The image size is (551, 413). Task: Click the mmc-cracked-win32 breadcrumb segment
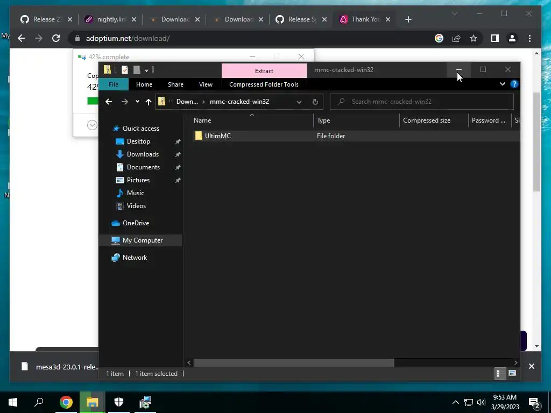239,102
